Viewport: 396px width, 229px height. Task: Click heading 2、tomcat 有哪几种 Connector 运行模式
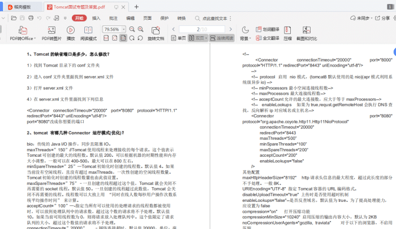[x=75, y=133]
